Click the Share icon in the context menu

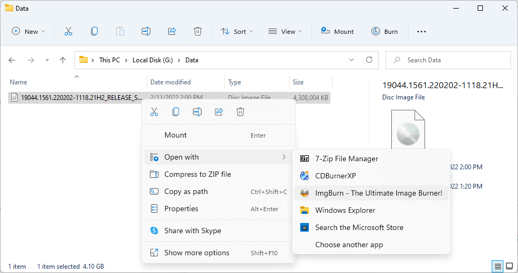pos(219,112)
